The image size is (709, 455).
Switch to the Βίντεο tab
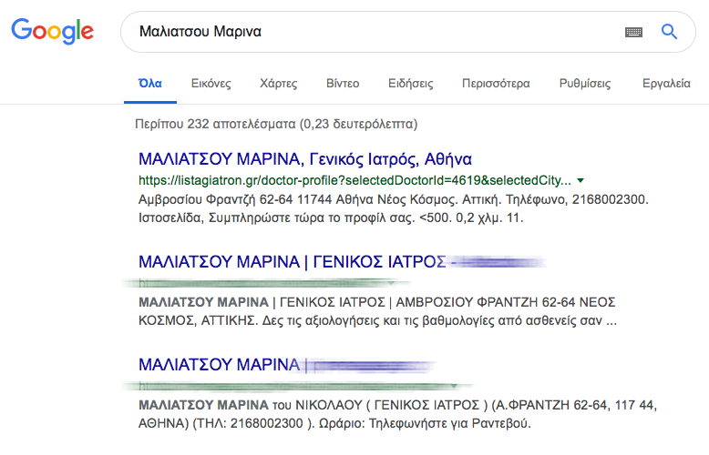tap(343, 84)
